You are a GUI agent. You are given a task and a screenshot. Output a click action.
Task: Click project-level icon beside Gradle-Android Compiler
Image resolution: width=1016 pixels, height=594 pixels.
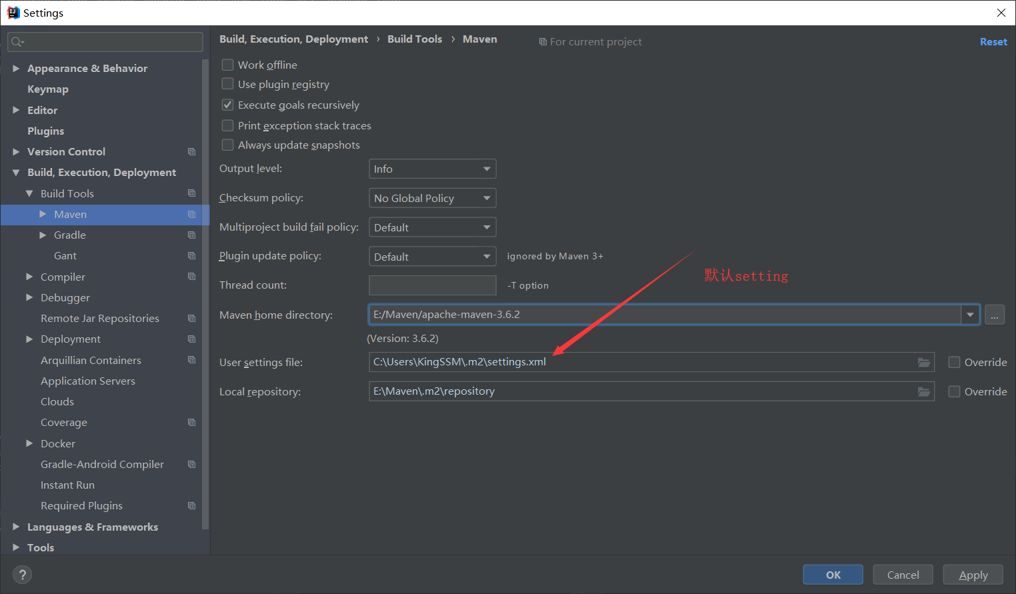click(x=191, y=464)
